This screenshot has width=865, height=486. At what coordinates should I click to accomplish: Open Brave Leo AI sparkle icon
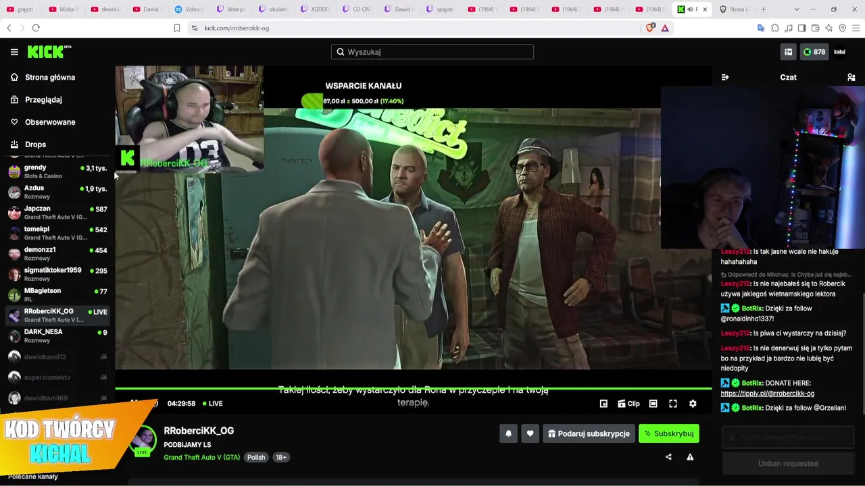point(829,28)
